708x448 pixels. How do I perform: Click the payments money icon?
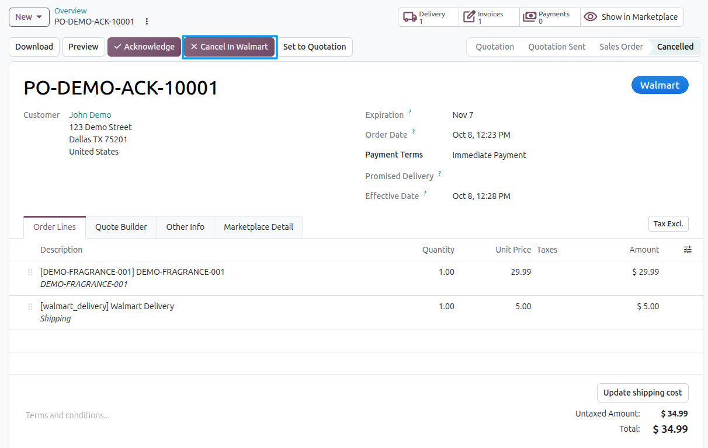(529, 17)
